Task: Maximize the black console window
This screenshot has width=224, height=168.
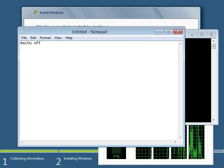Action: click(202, 34)
